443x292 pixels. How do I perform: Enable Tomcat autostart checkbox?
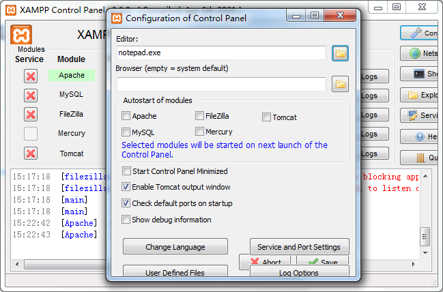267,117
